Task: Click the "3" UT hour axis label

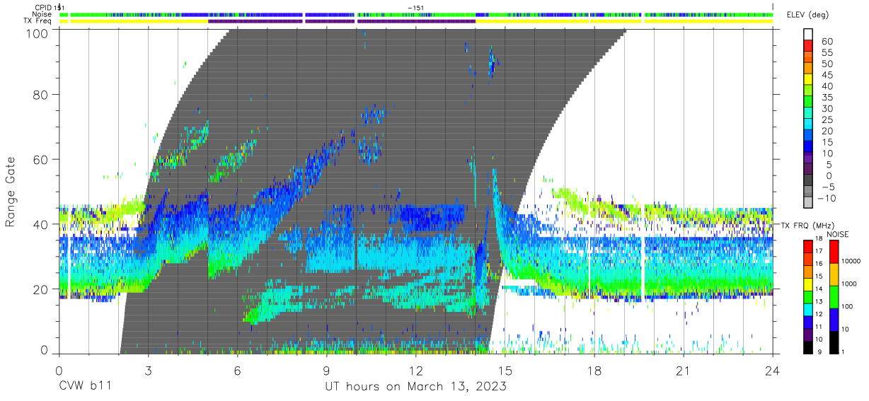Action: click(x=148, y=371)
